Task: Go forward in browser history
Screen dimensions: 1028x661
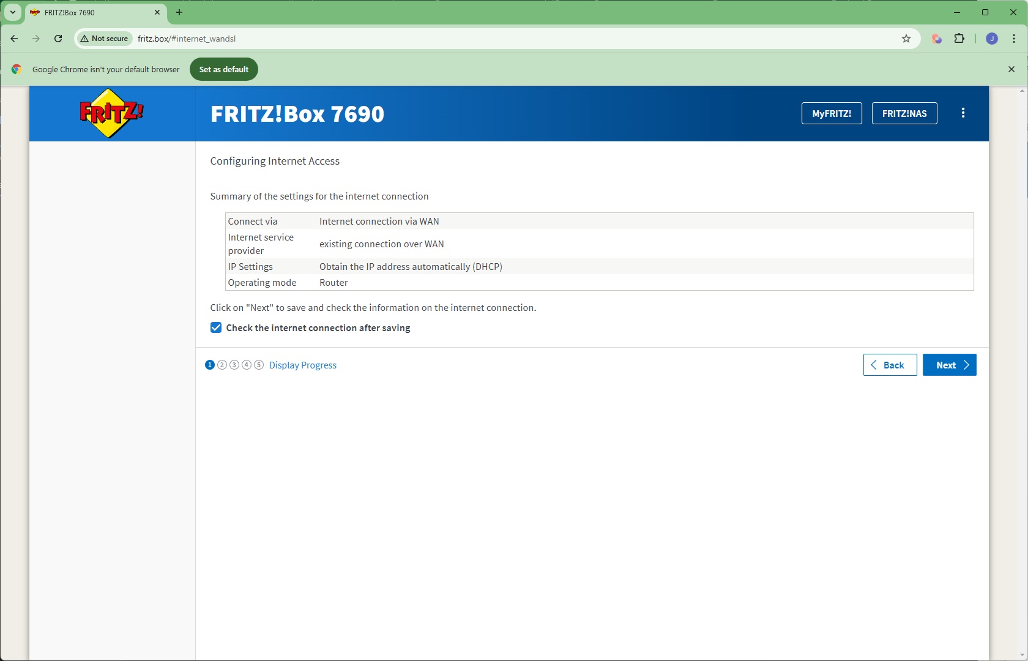Action: pos(36,39)
